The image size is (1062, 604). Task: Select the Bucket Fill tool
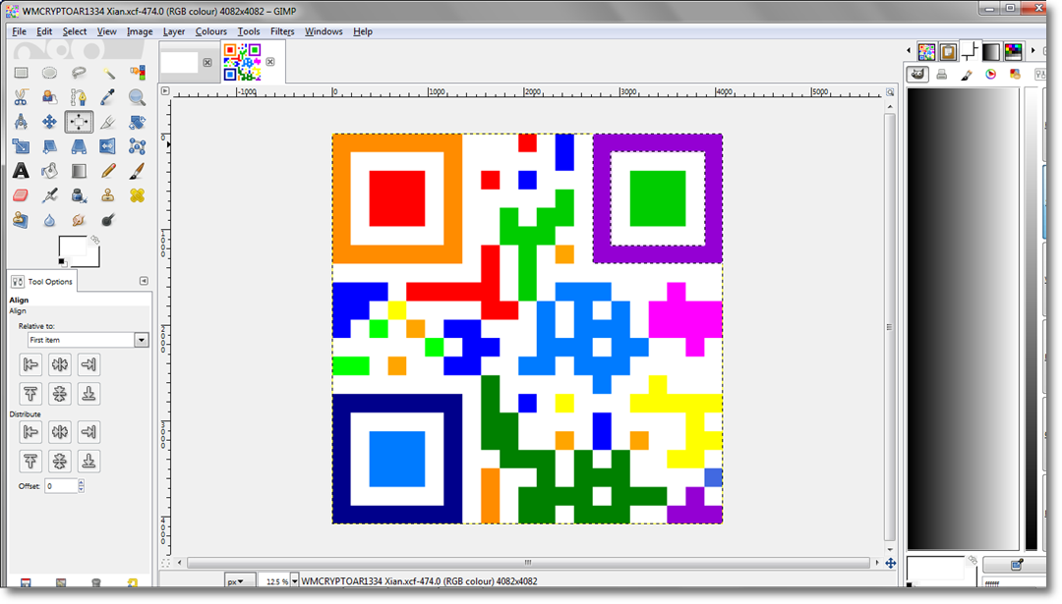point(49,171)
